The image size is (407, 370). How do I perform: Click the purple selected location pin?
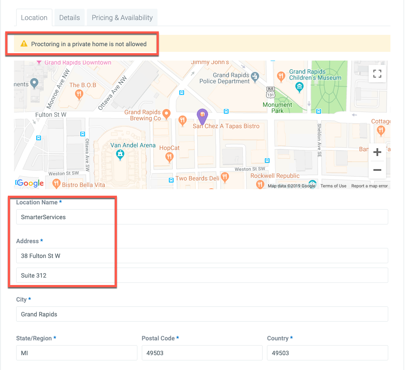[x=202, y=117]
